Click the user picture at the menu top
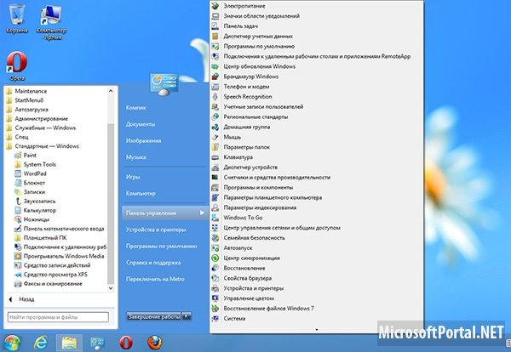The width and height of the screenshot is (511, 352). (164, 84)
